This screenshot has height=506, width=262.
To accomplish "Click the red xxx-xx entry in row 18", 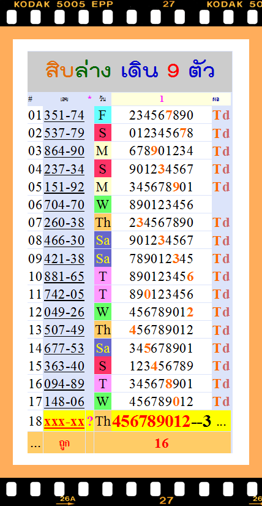I will pyautogui.click(x=64, y=421).
